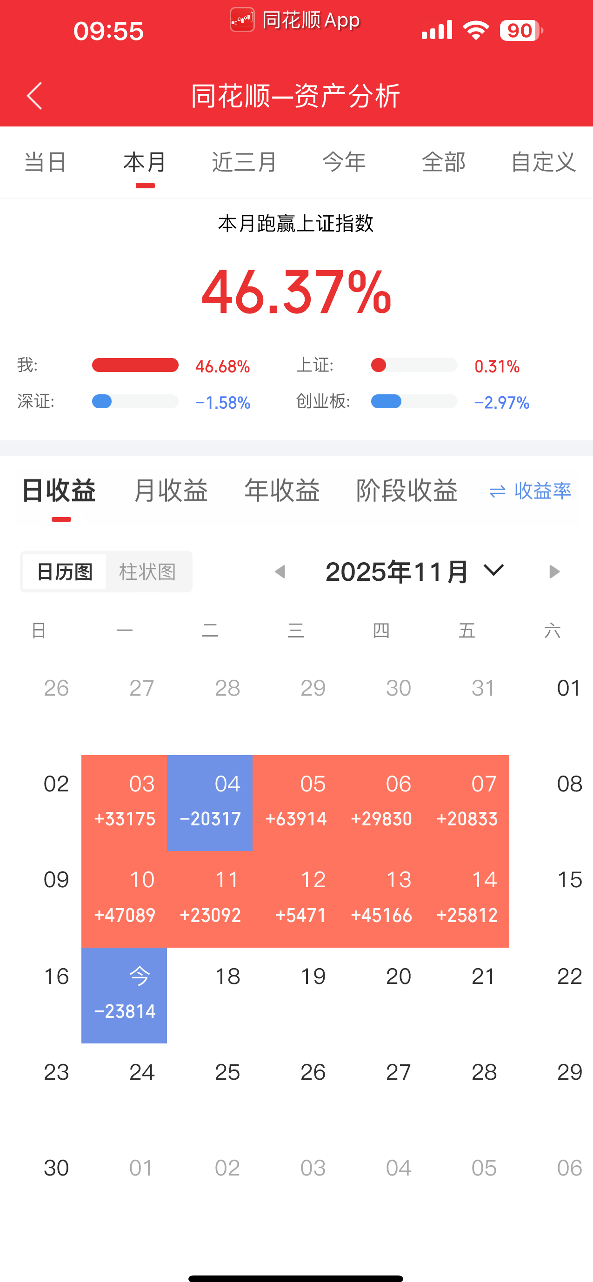Select the 全部 tab
593x1282 pixels.
tap(444, 162)
